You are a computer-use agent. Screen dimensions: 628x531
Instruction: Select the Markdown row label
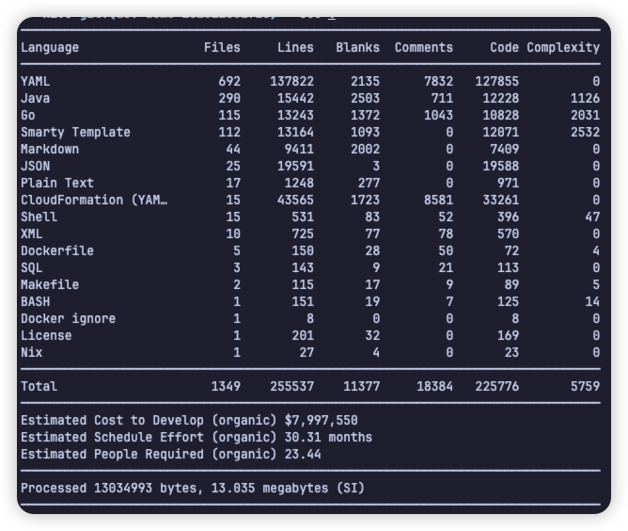50,149
